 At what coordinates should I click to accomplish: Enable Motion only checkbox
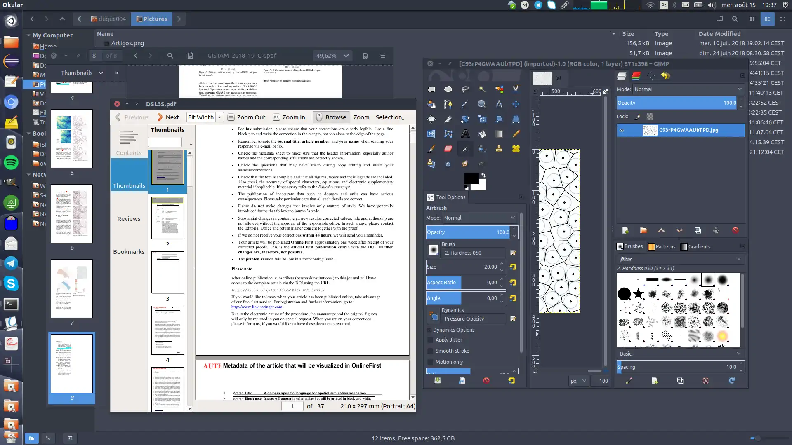430,362
